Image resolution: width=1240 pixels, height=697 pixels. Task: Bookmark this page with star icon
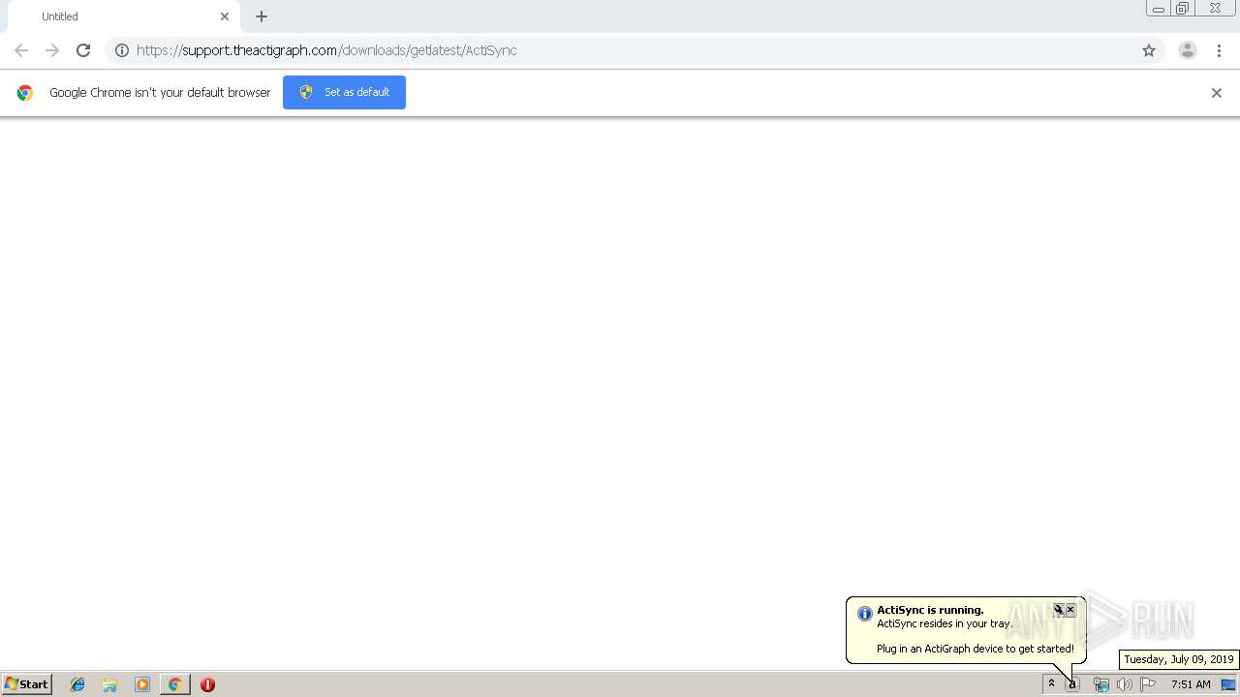pos(1149,50)
